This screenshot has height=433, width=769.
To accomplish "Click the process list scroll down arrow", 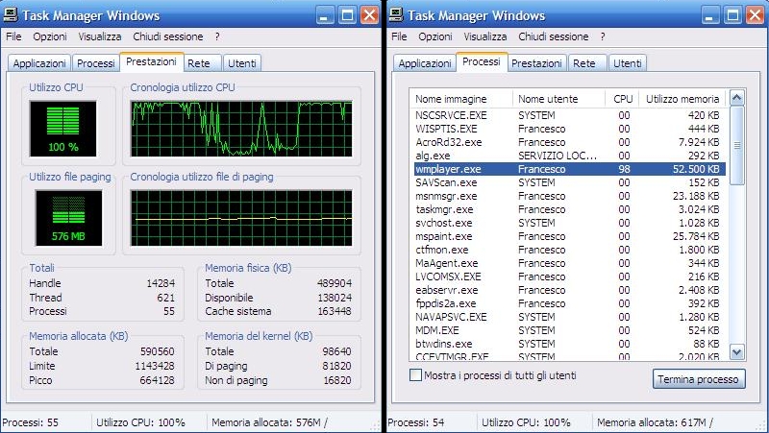I will [x=736, y=351].
